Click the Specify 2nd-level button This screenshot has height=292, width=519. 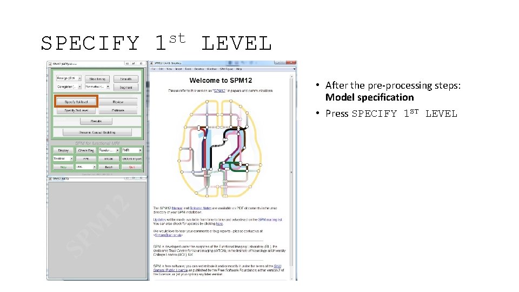tap(76, 110)
